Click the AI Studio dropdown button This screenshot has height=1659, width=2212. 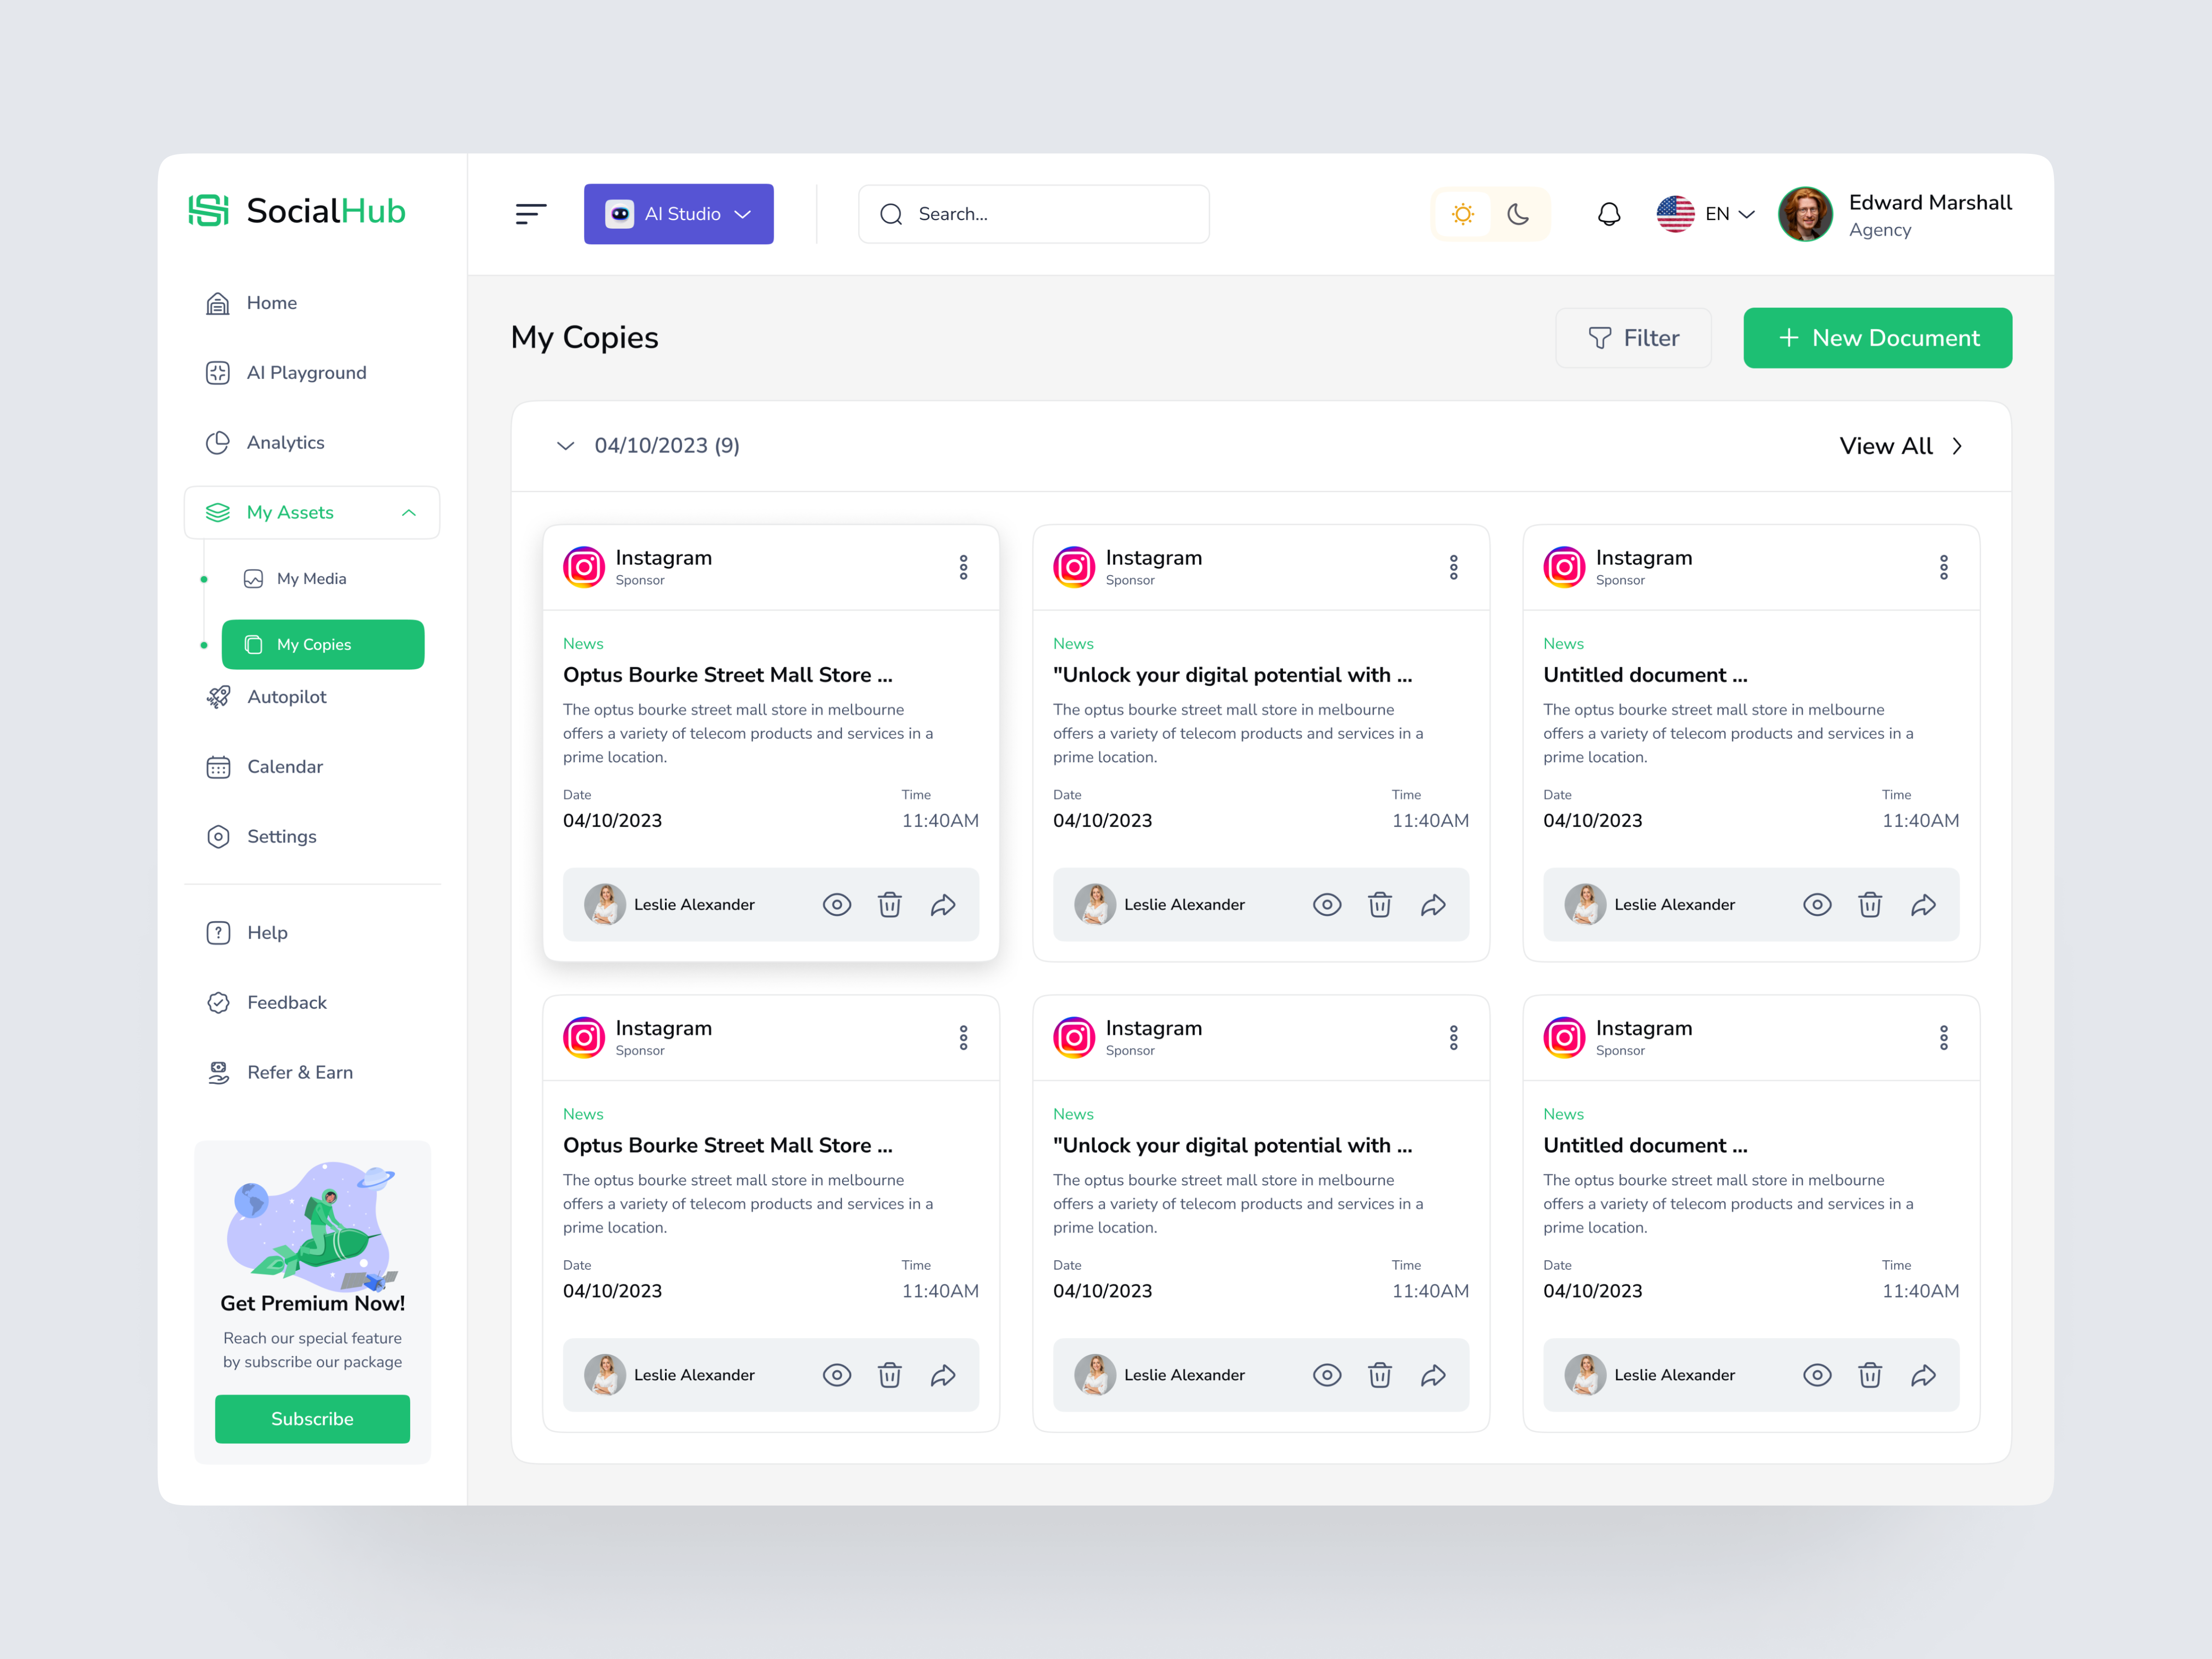pyautogui.click(x=681, y=212)
